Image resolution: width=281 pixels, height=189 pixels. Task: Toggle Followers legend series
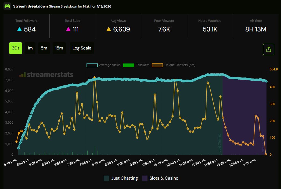coord(136,65)
